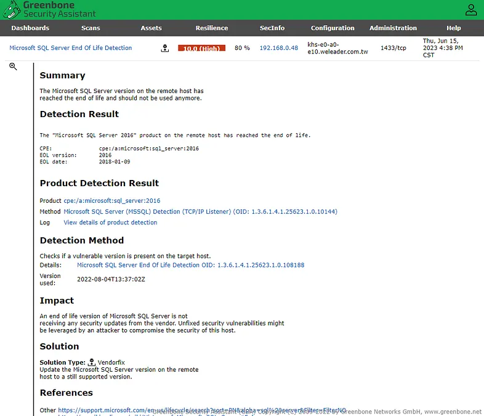Click the Product Detection Result heading
Screen dimensions: 484x416
coord(99,183)
